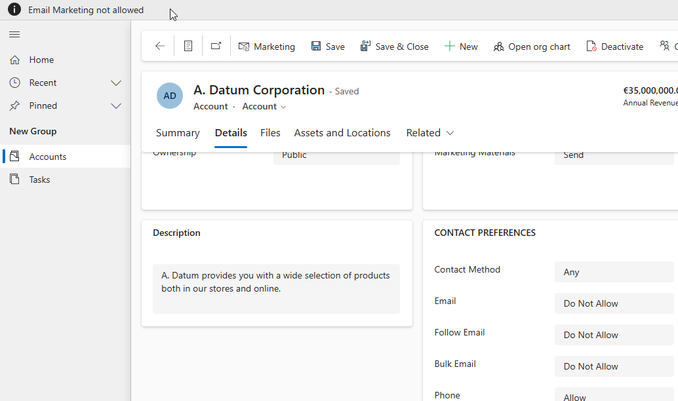Click the AD account avatar circle
Image resolution: width=678 pixels, height=401 pixels.
(x=169, y=96)
